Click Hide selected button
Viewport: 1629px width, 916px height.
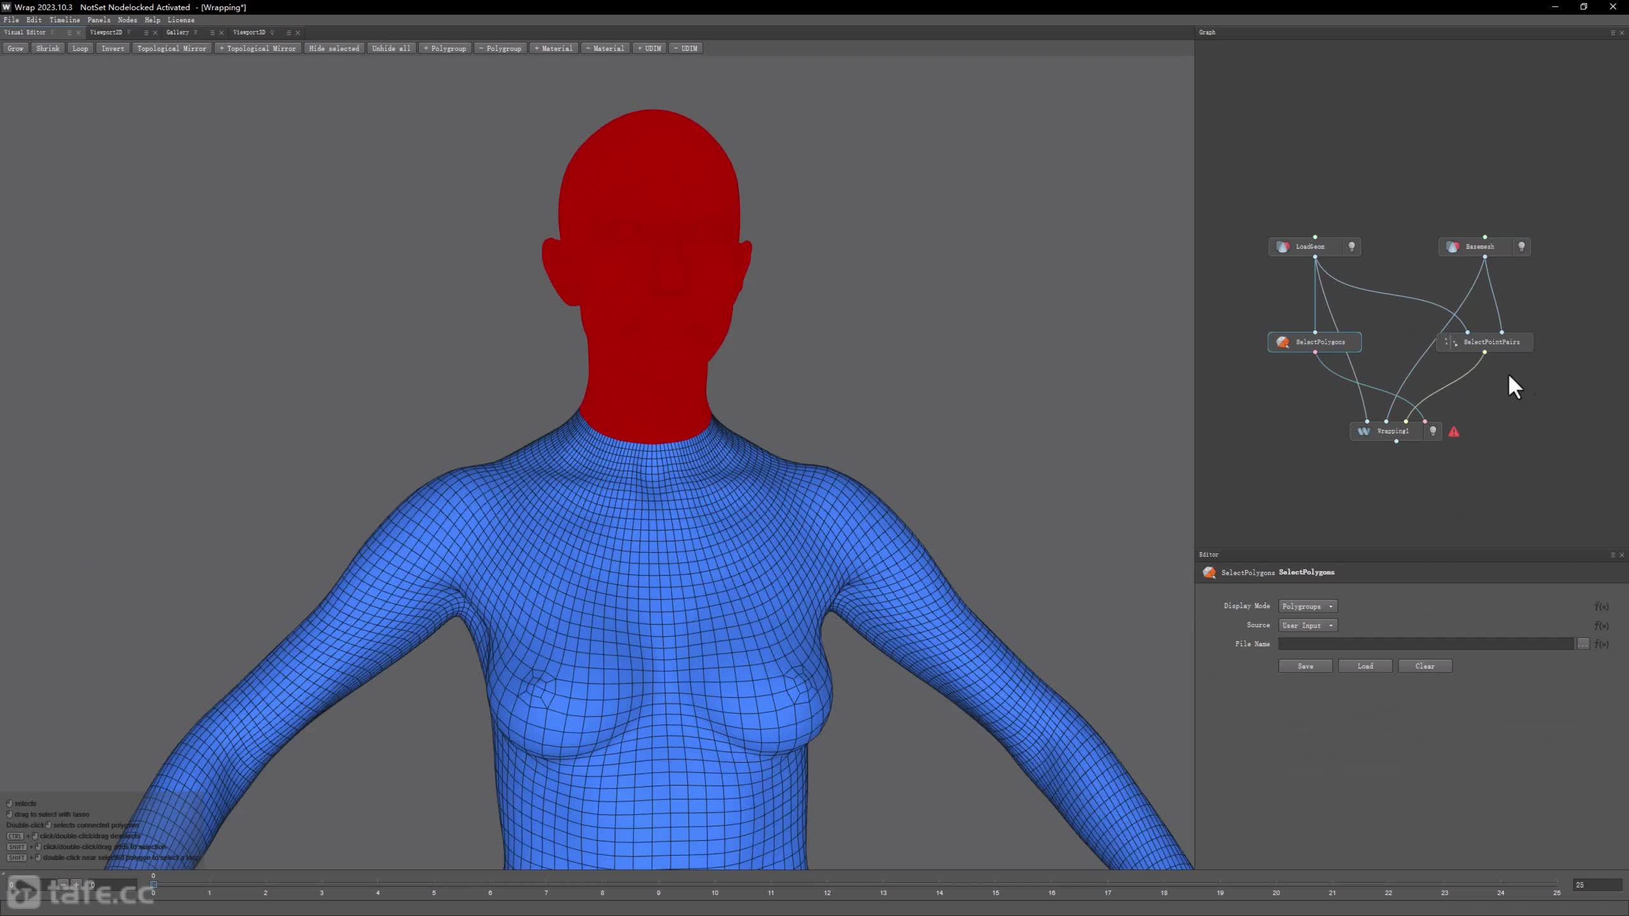[x=334, y=48]
